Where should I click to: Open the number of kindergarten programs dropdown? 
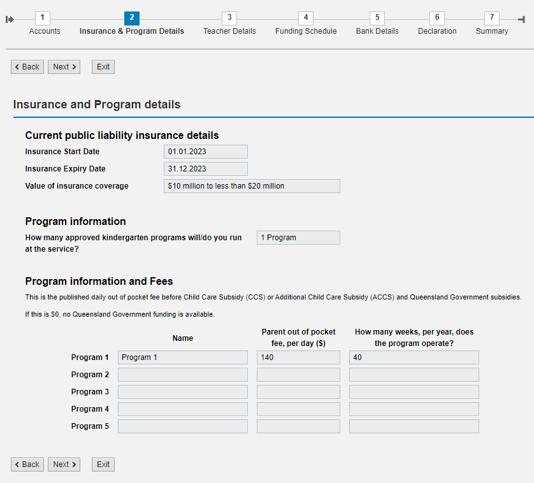(x=298, y=238)
